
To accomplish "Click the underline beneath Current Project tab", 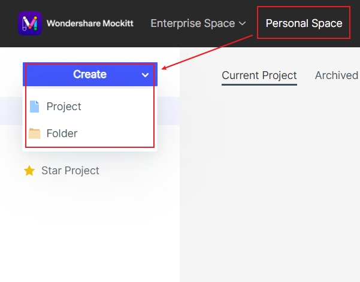I will coord(259,84).
